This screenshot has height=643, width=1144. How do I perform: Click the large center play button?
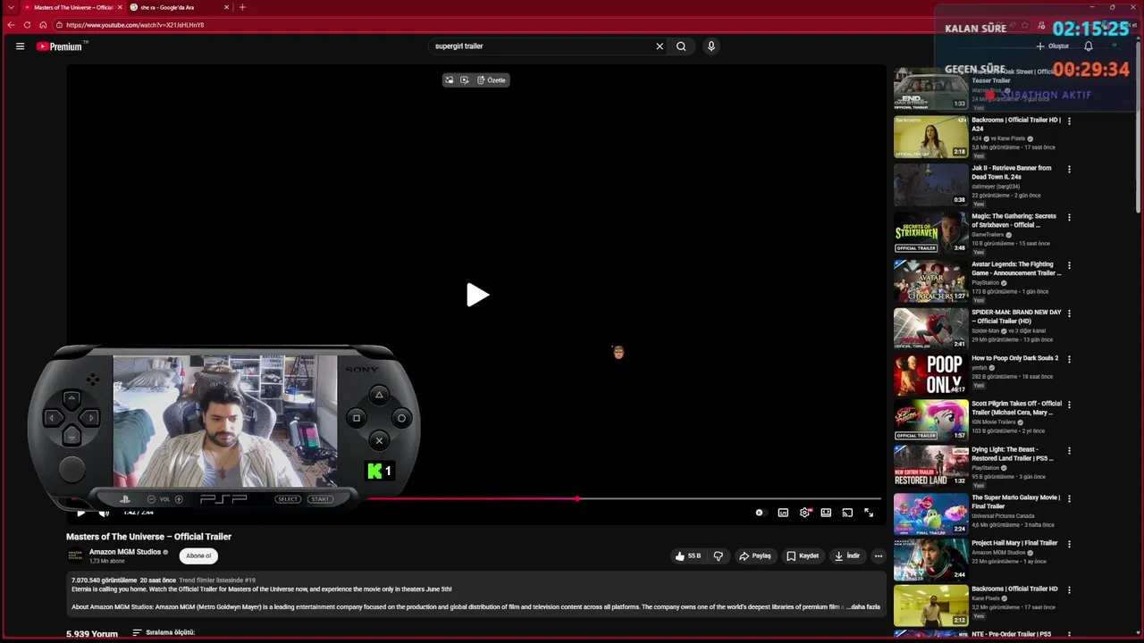(477, 295)
